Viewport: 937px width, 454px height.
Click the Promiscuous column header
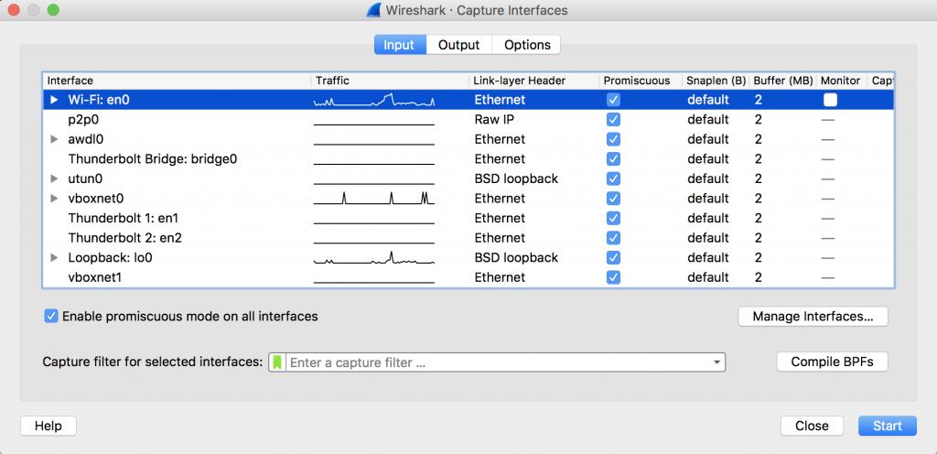[641, 81]
